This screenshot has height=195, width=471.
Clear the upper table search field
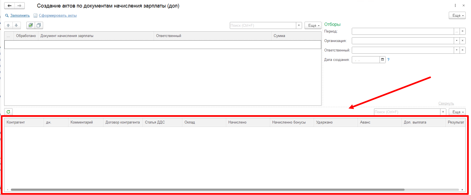299,25
